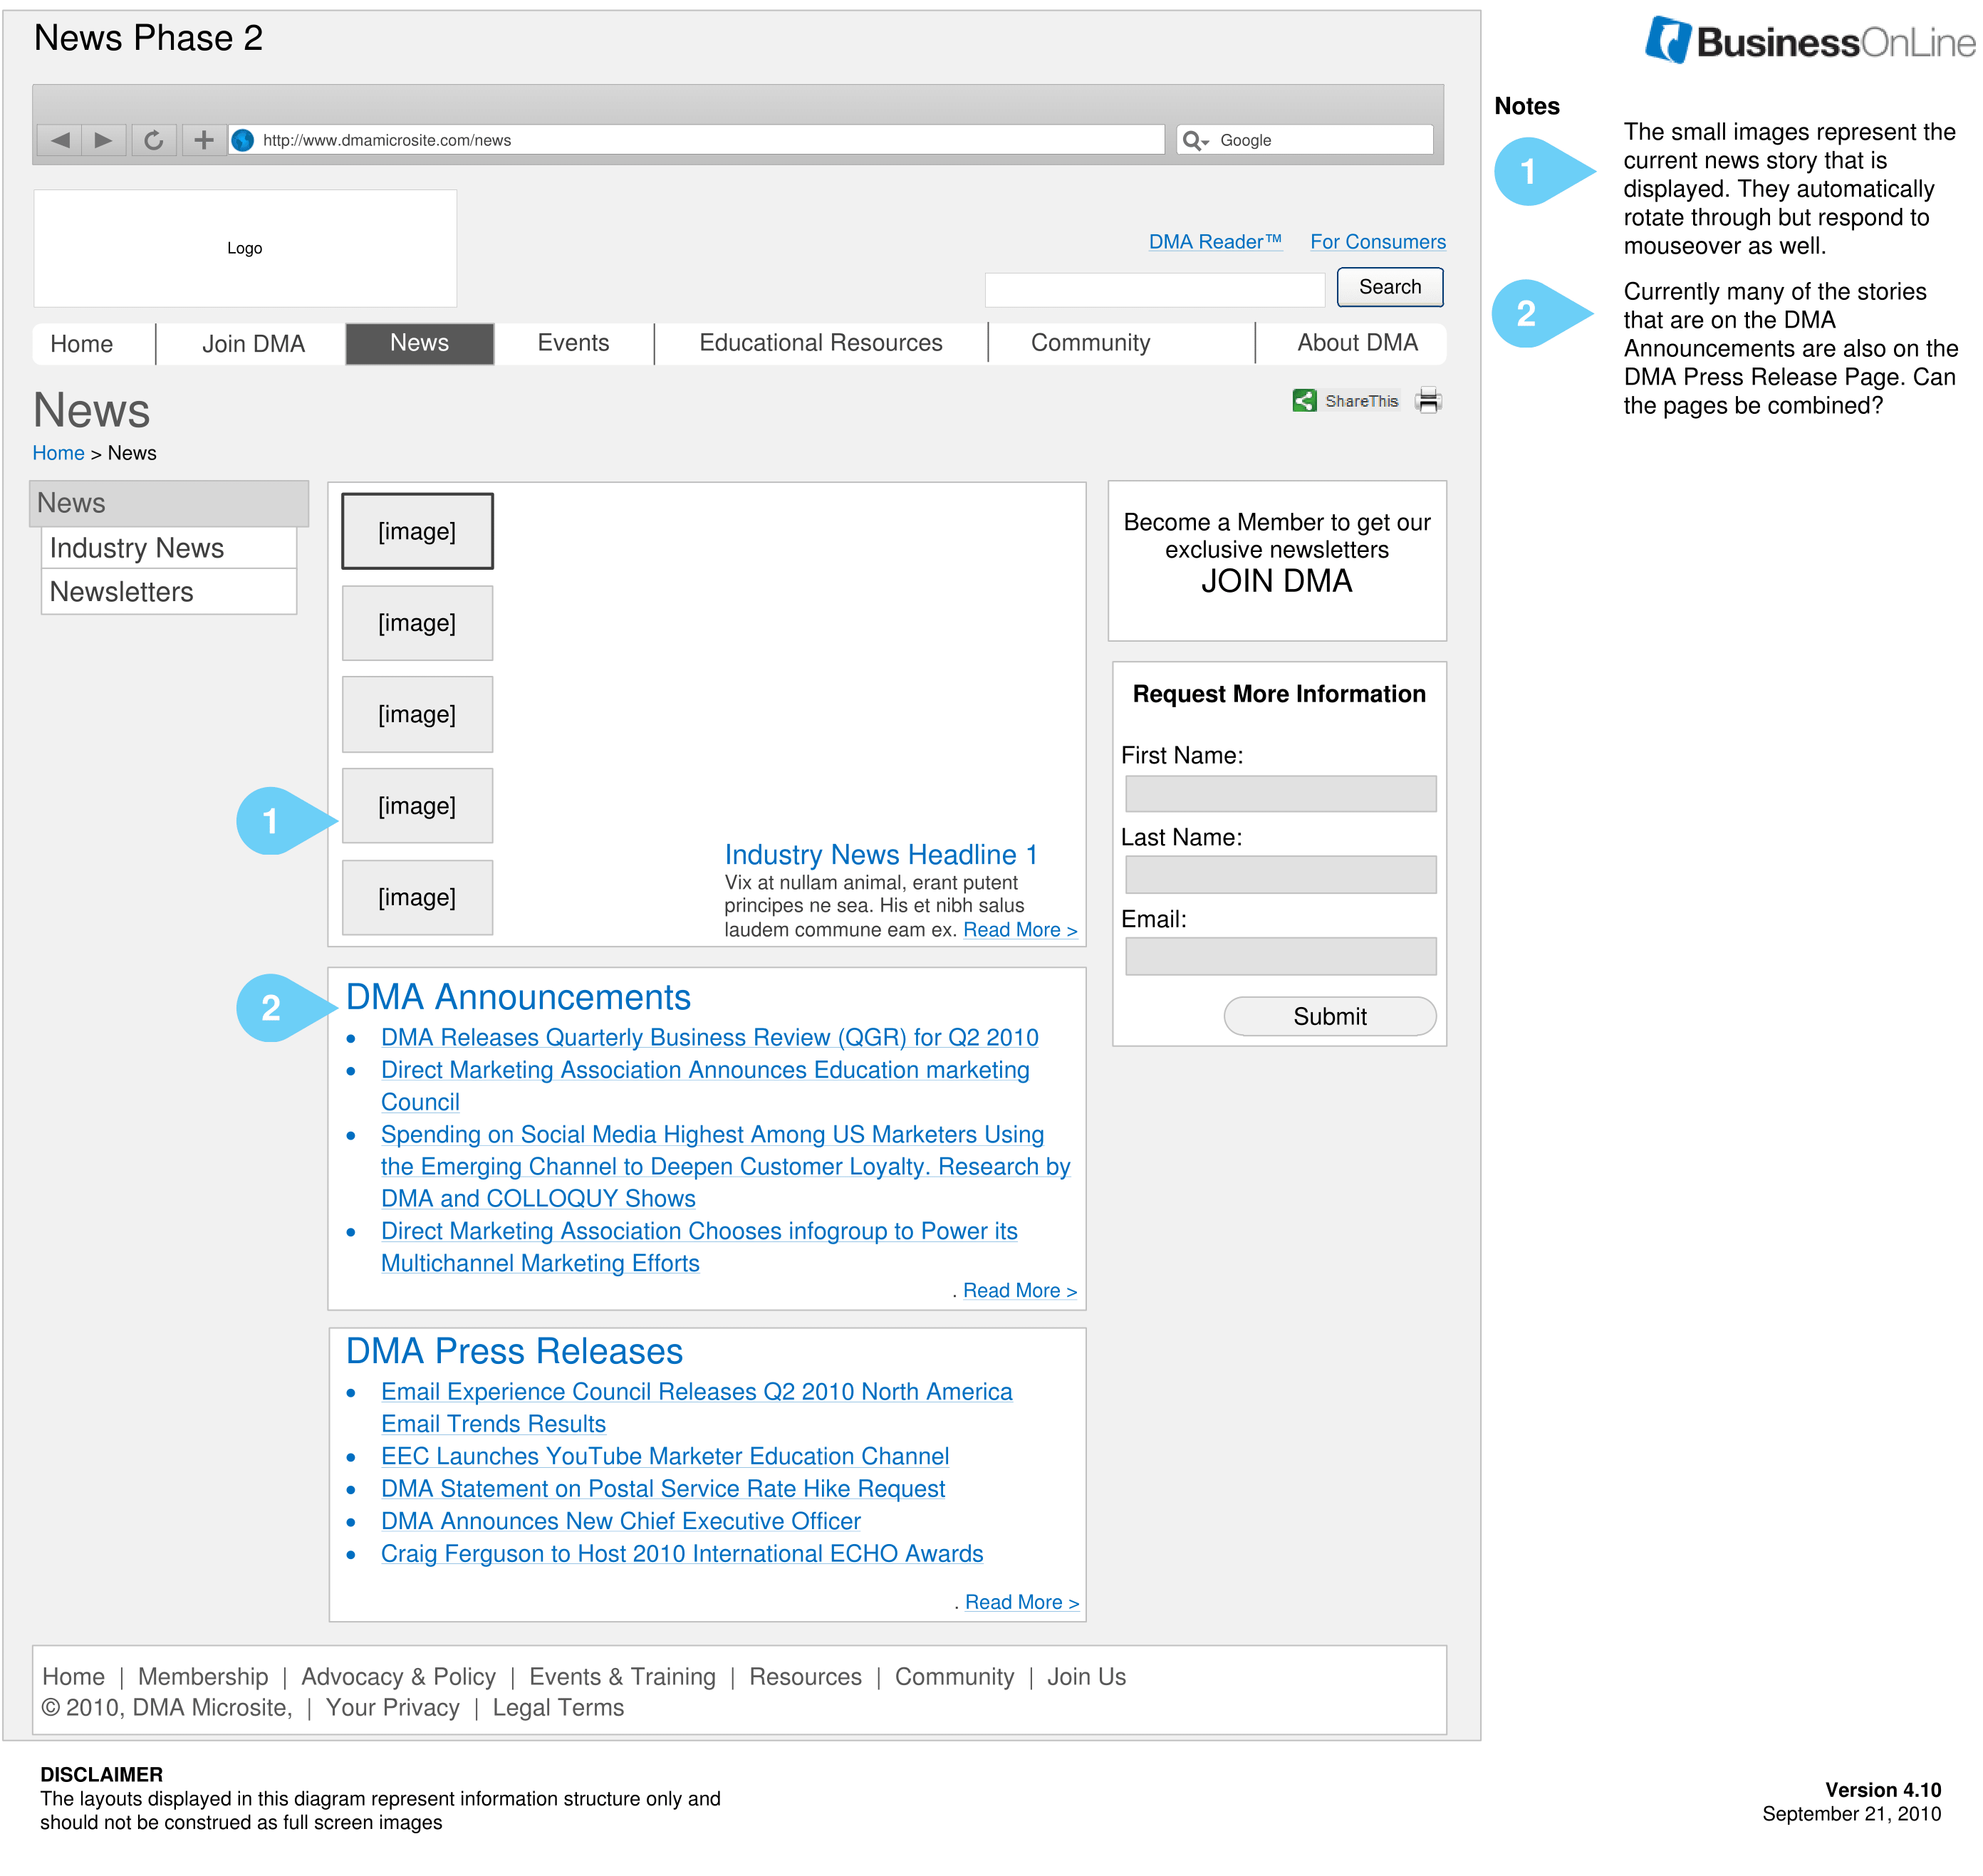Screen dimensions: 1983x1876
Task: Click Home in the footer
Action: pyautogui.click(x=73, y=1677)
